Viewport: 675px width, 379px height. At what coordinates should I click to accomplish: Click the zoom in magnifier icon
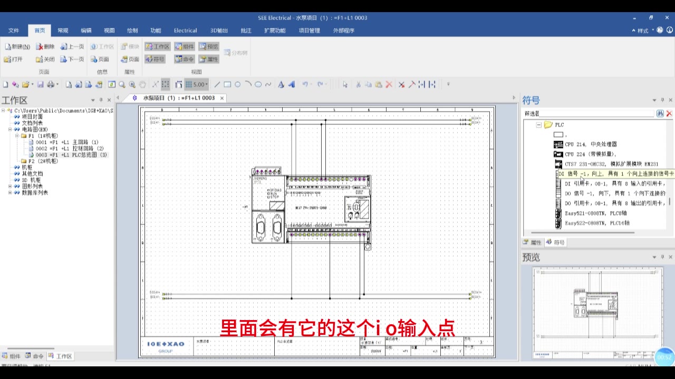[132, 84]
